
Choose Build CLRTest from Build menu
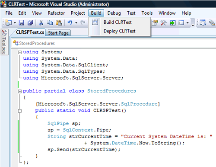coord(120,22)
